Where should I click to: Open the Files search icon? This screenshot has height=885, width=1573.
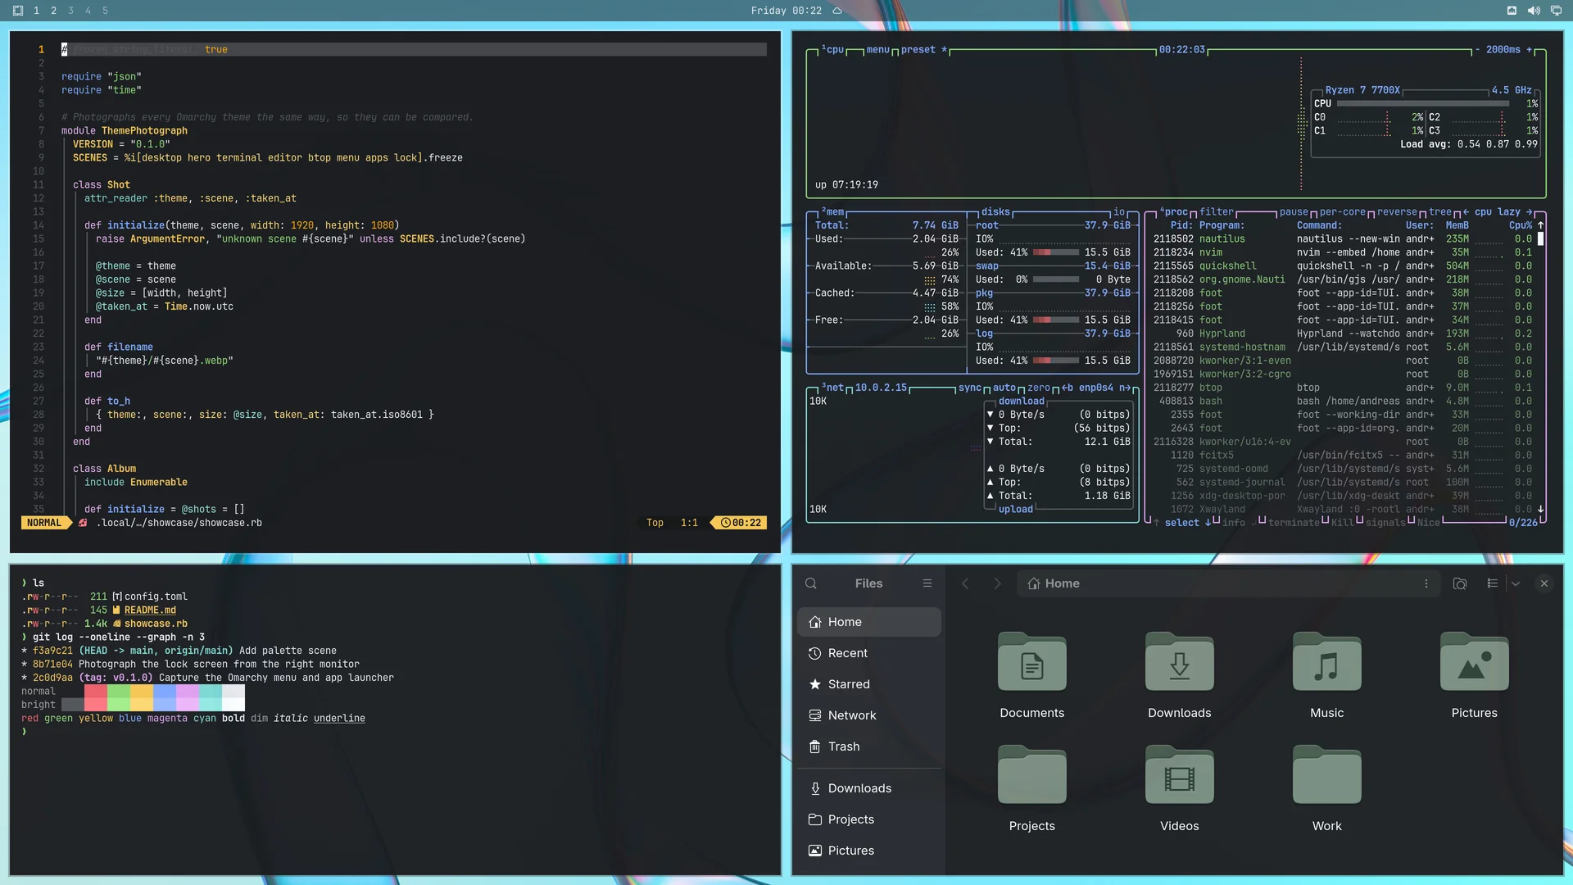(811, 583)
